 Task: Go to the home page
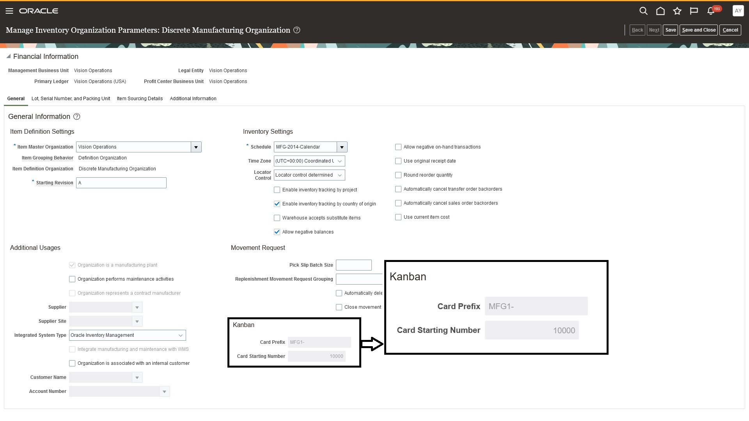click(x=660, y=11)
